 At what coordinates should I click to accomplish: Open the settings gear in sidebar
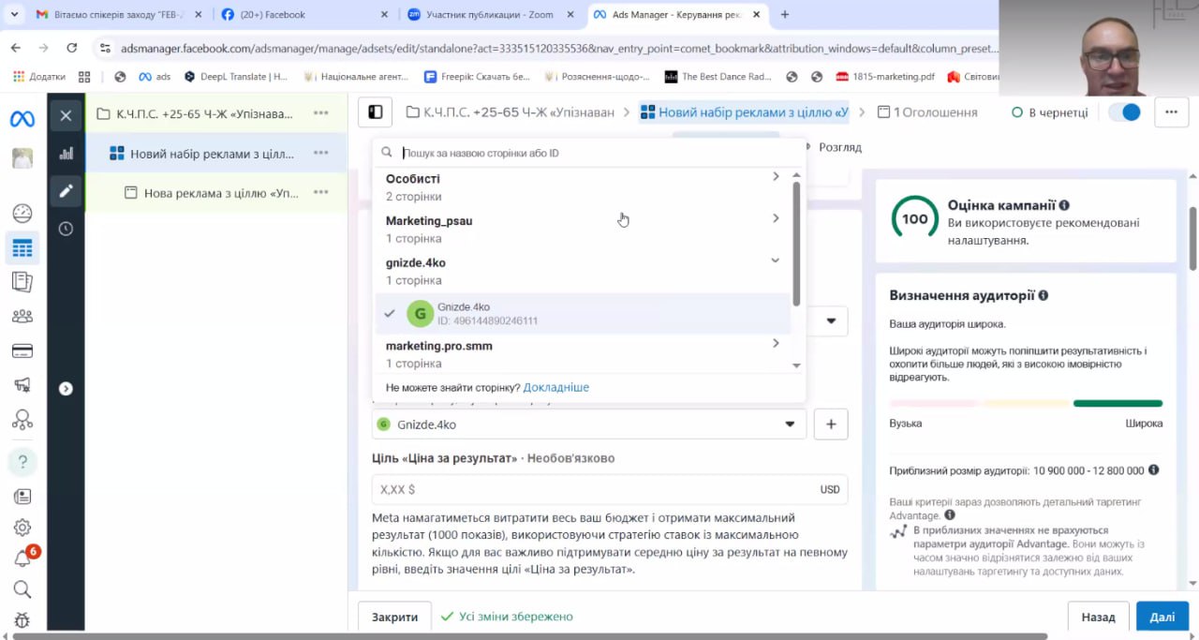point(22,528)
